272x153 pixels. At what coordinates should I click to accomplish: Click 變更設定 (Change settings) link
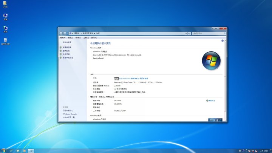(212, 100)
